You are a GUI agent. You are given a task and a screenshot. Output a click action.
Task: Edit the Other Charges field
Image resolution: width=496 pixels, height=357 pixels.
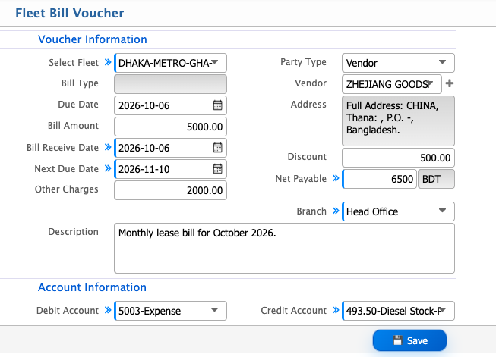pyautogui.click(x=170, y=190)
